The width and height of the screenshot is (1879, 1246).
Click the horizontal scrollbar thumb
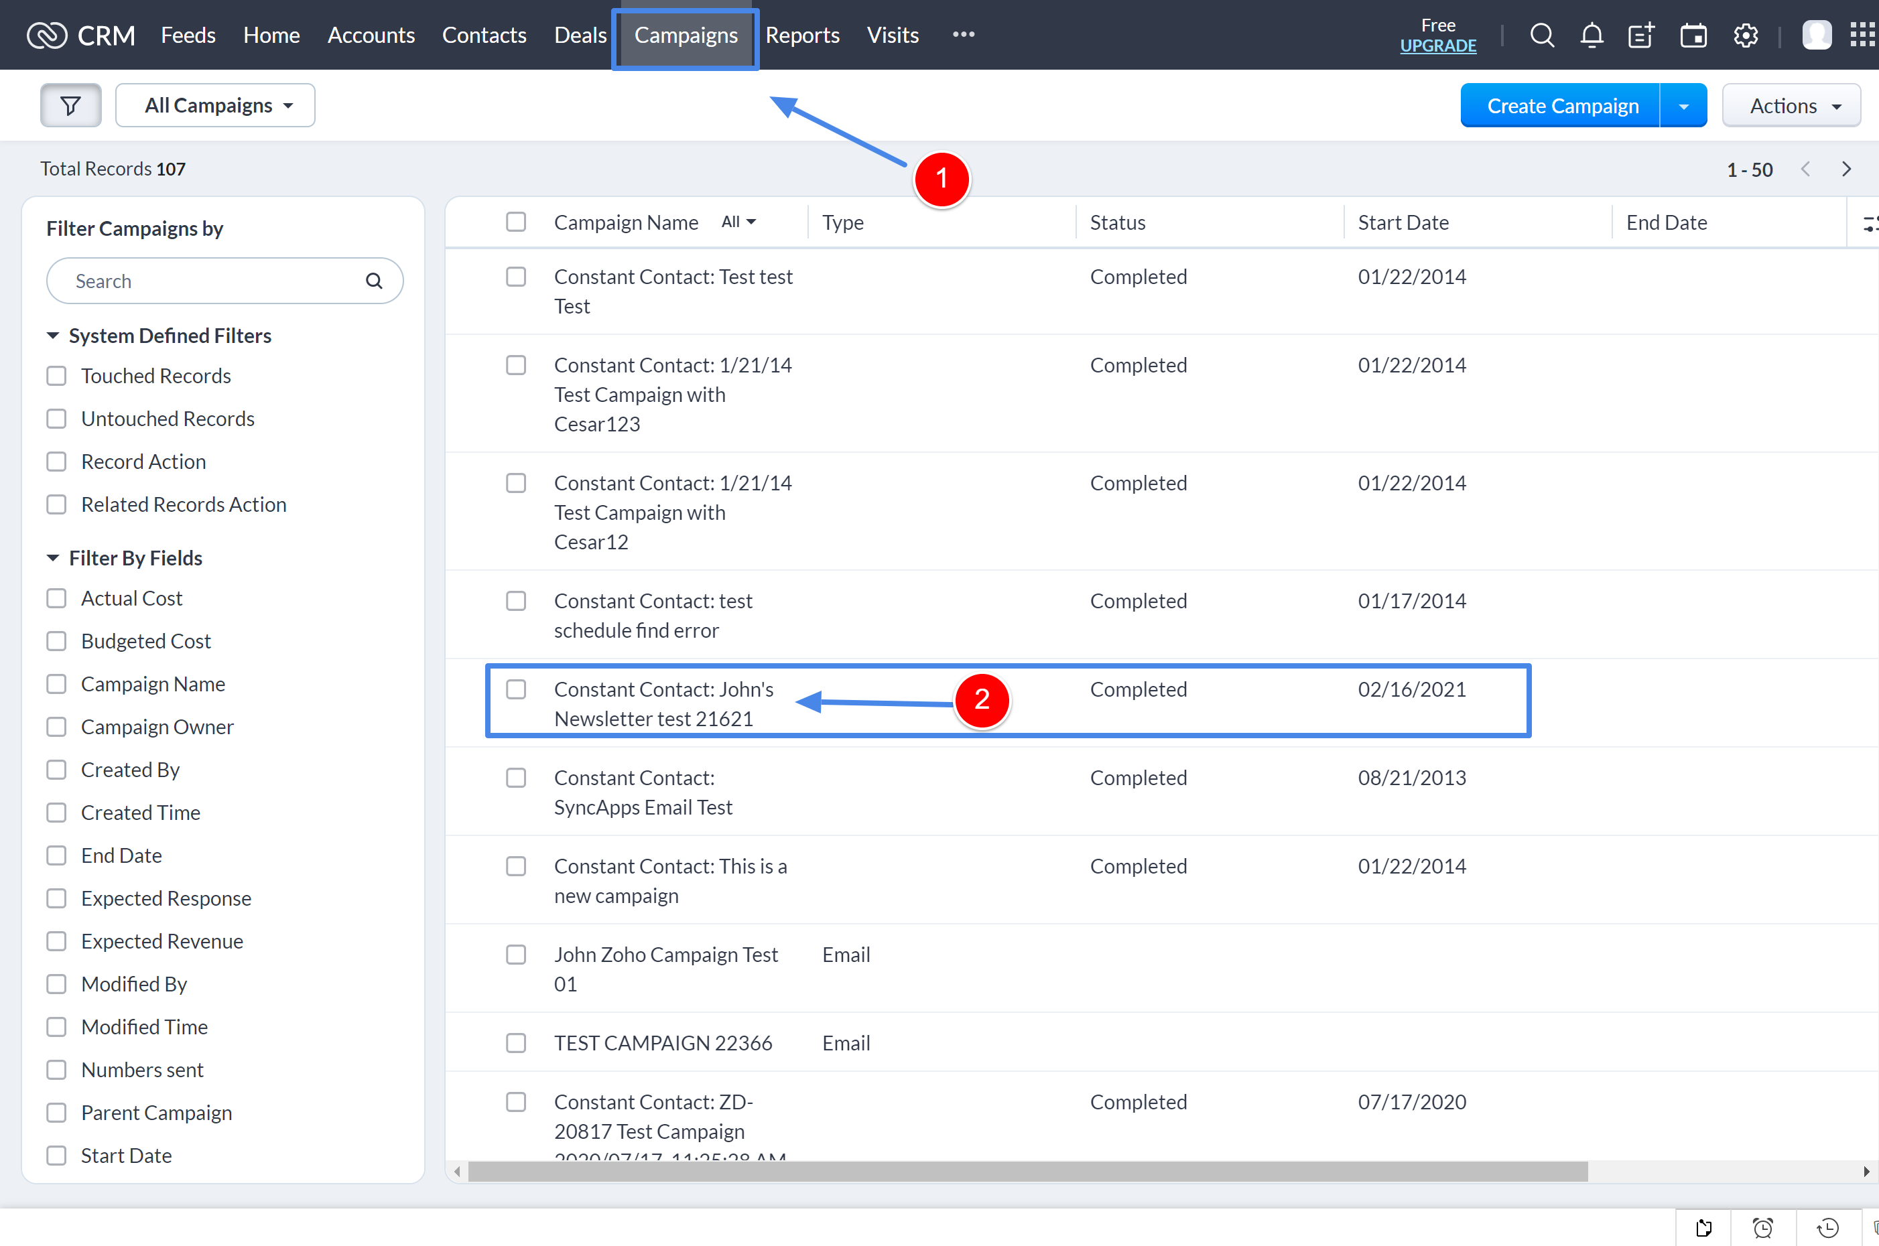(x=1028, y=1172)
